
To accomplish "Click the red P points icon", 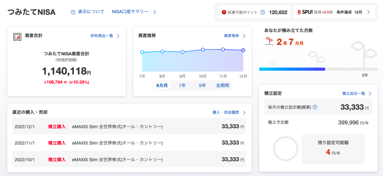I will 224,12.
